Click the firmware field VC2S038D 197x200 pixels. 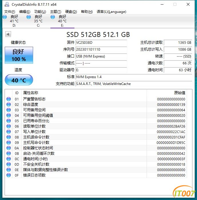101,42
